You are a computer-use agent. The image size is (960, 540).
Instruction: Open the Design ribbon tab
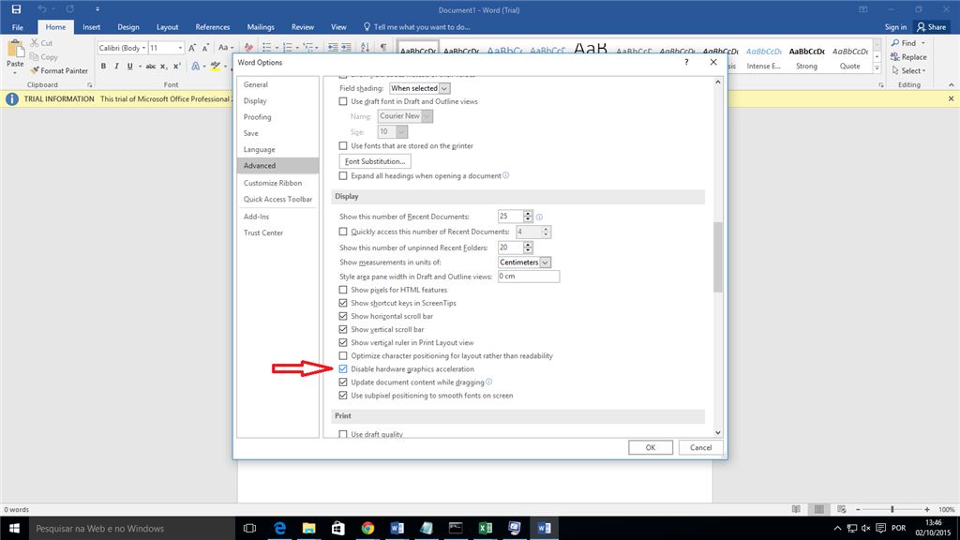tap(127, 27)
